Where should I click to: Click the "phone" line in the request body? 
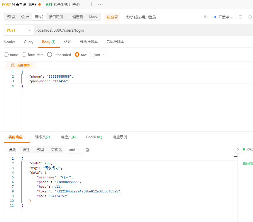pos(51,76)
